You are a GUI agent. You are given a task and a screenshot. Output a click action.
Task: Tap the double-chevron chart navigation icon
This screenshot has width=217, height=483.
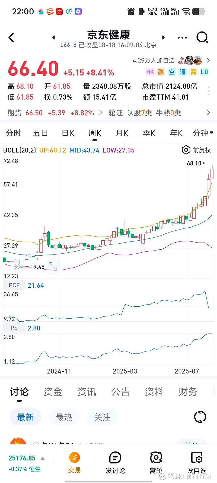tap(18, 267)
